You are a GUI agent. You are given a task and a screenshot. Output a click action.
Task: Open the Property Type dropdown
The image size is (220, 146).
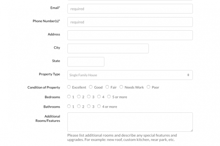tap(130, 75)
